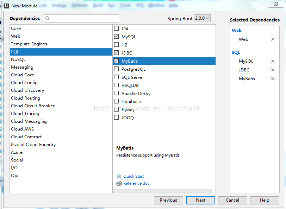
Task: Go back with the Previous button
Action: pyautogui.click(x=168, y=200)
